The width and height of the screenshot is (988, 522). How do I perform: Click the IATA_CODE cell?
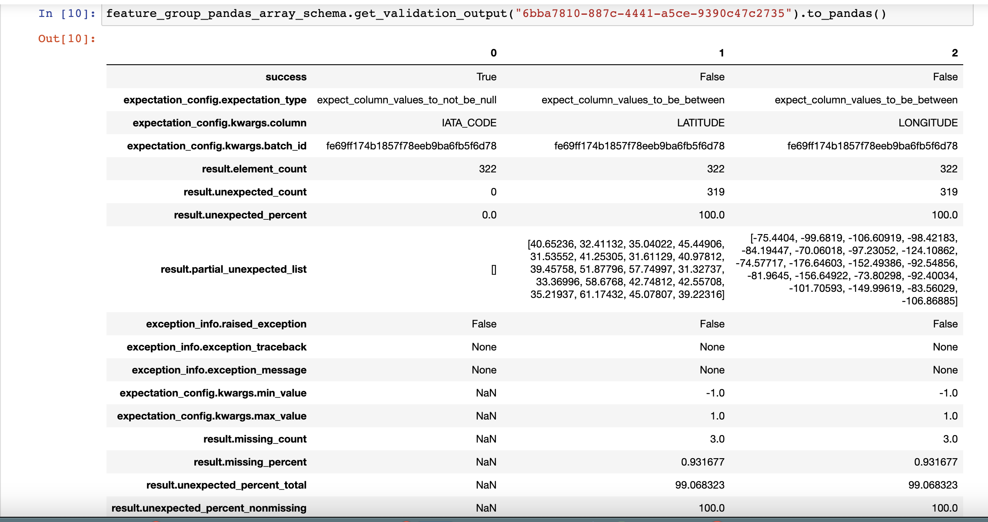click(469, 123)
